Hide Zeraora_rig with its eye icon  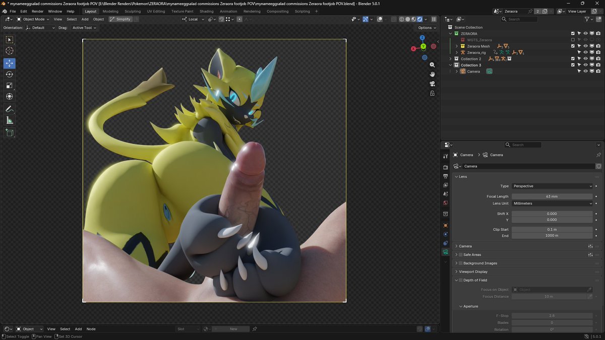tap(585, 52)
